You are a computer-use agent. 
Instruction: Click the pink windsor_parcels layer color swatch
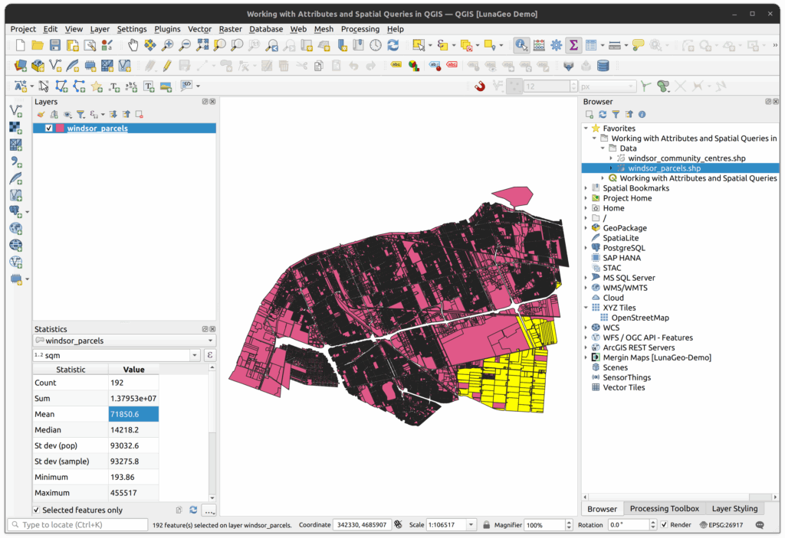61,129
